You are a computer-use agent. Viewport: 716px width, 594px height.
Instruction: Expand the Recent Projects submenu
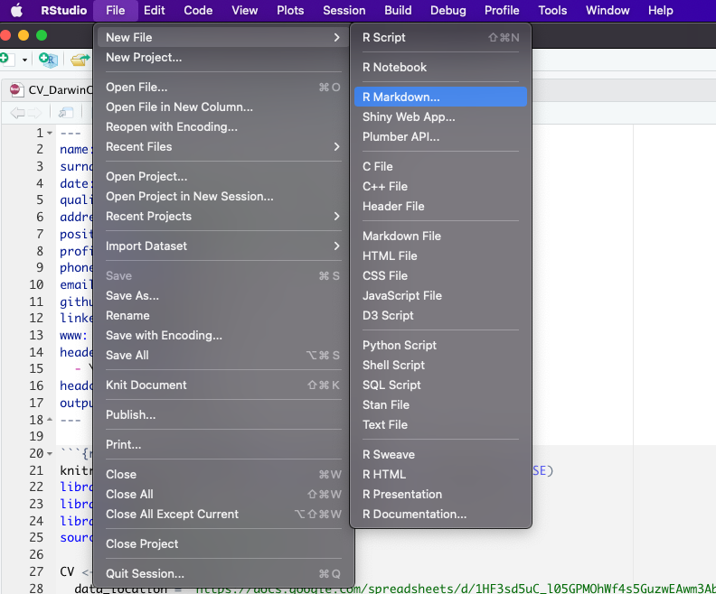point(223,216)
